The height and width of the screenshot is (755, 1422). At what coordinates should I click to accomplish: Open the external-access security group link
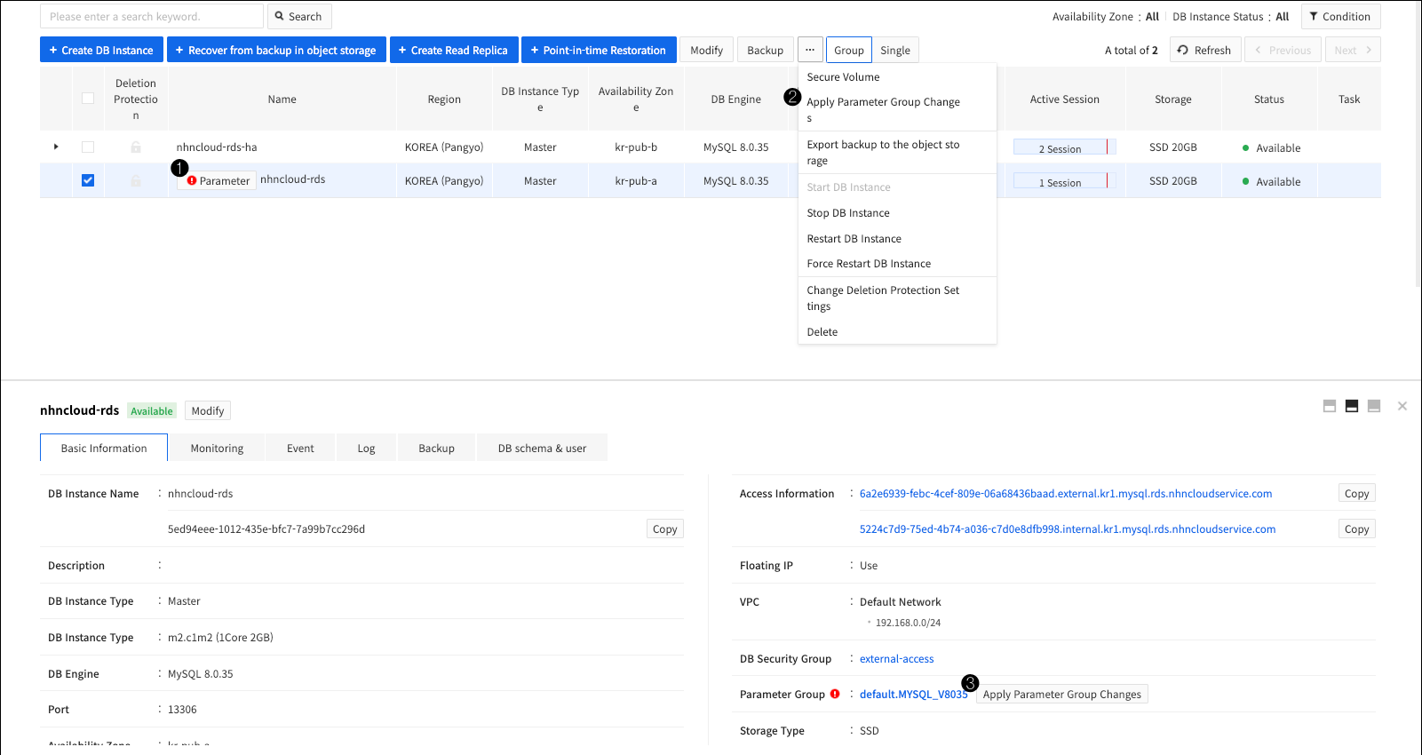(x=896, y=658)
